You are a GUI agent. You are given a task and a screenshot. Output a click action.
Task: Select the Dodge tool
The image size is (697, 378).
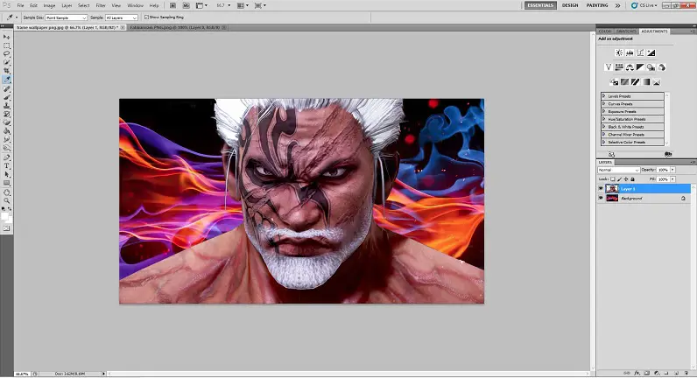[x=6, y=148]
